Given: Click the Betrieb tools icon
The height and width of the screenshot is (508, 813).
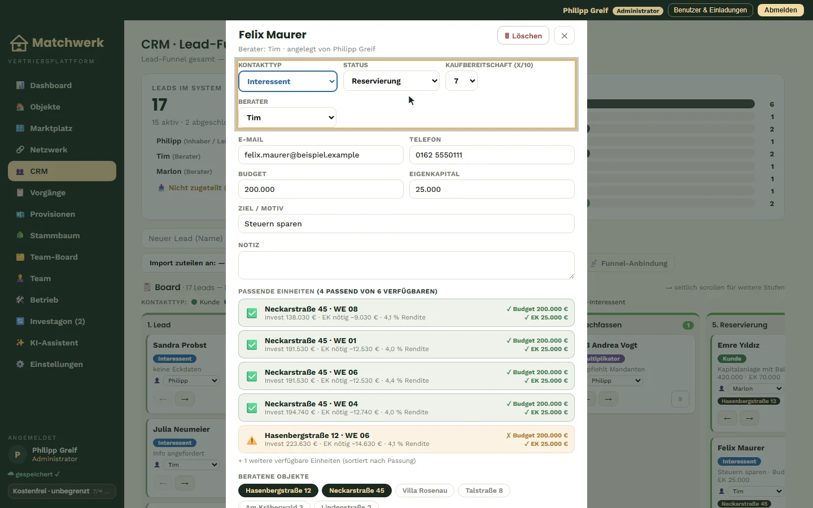Looking at the screenshot, I should [20, 300].
